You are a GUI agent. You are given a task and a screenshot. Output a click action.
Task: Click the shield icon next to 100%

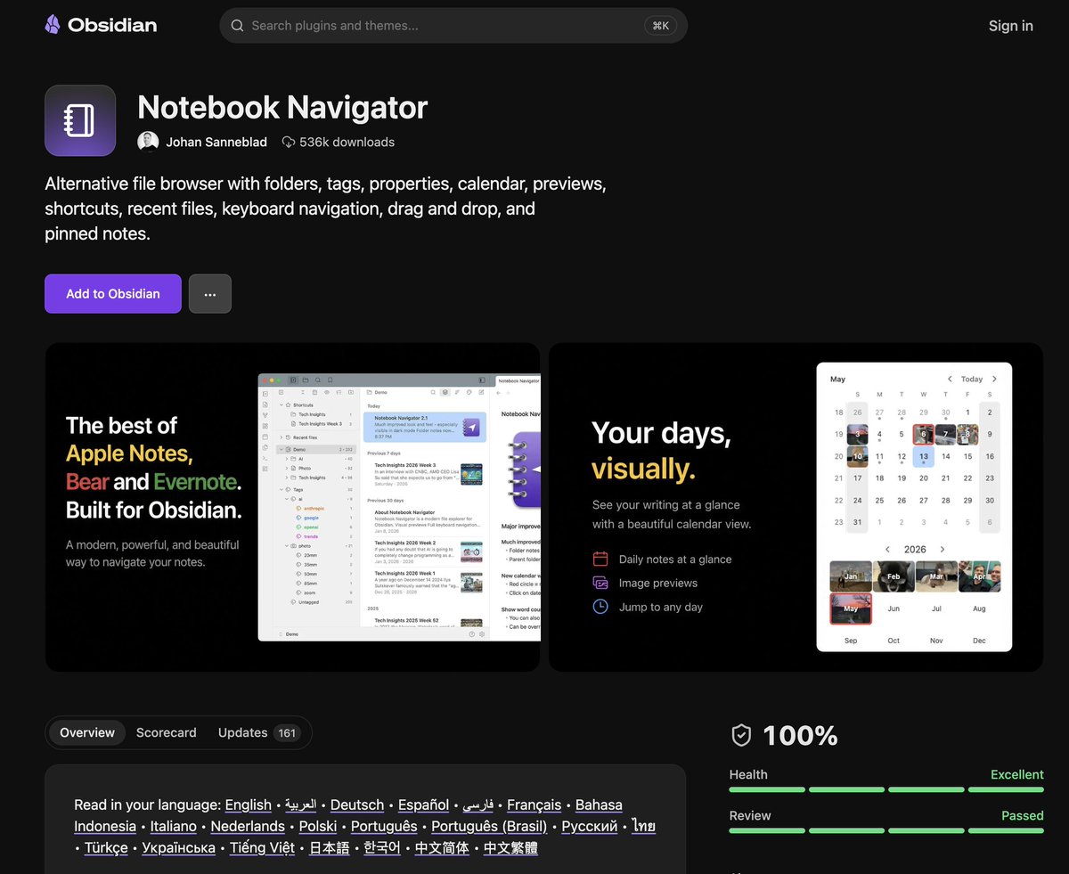click(x=741, y=735)
